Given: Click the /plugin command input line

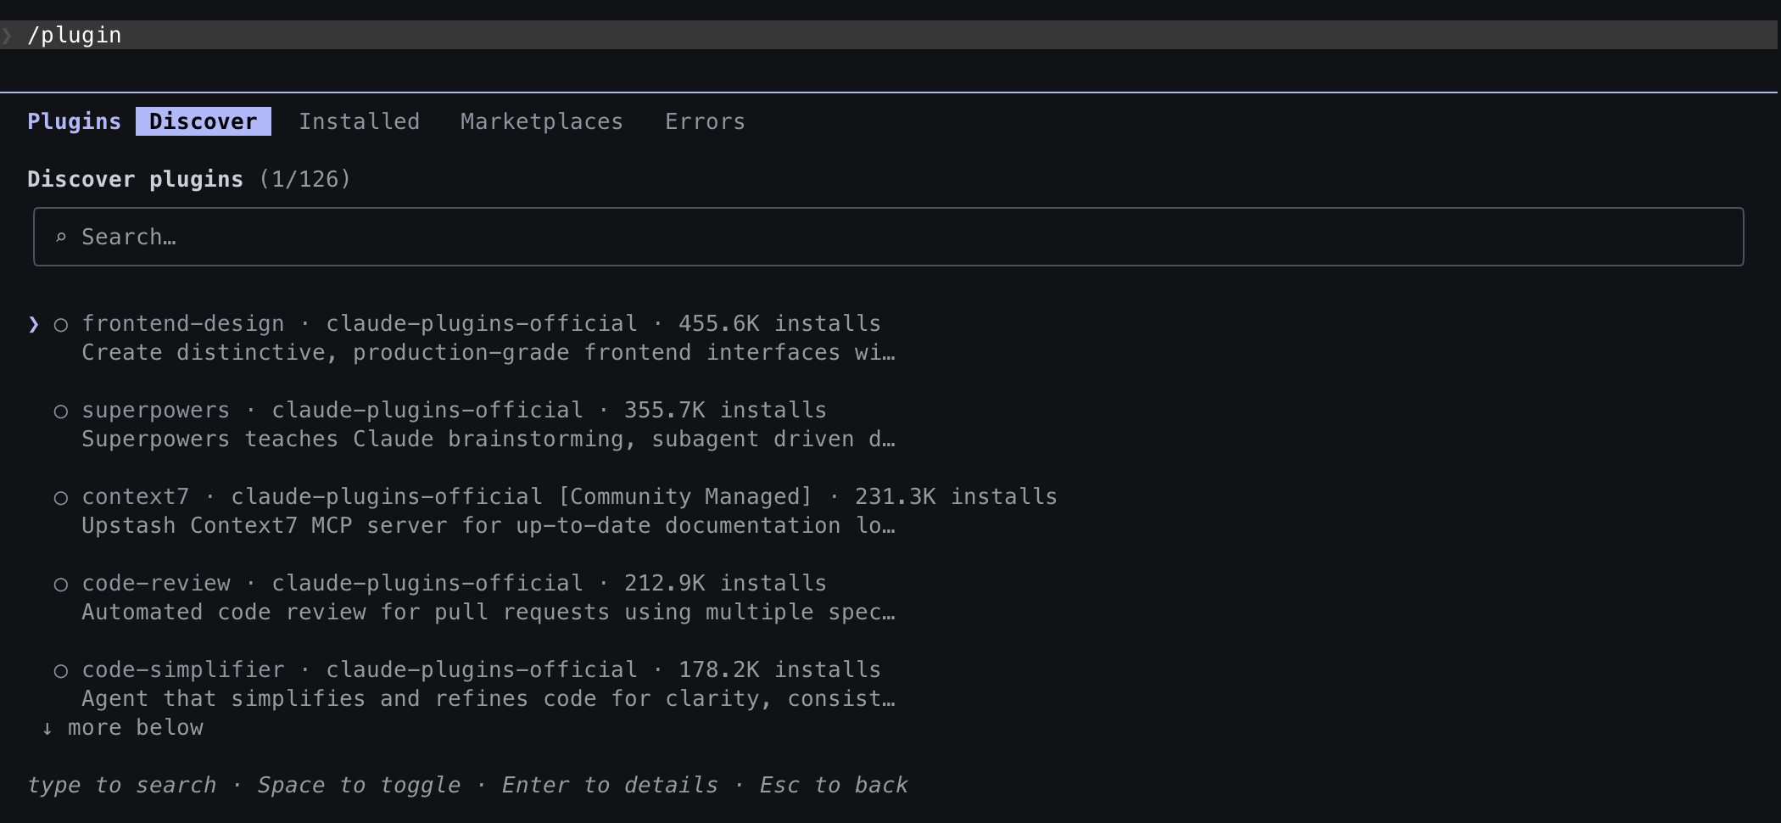Looking at the screenshot, I should coord(889,35).
